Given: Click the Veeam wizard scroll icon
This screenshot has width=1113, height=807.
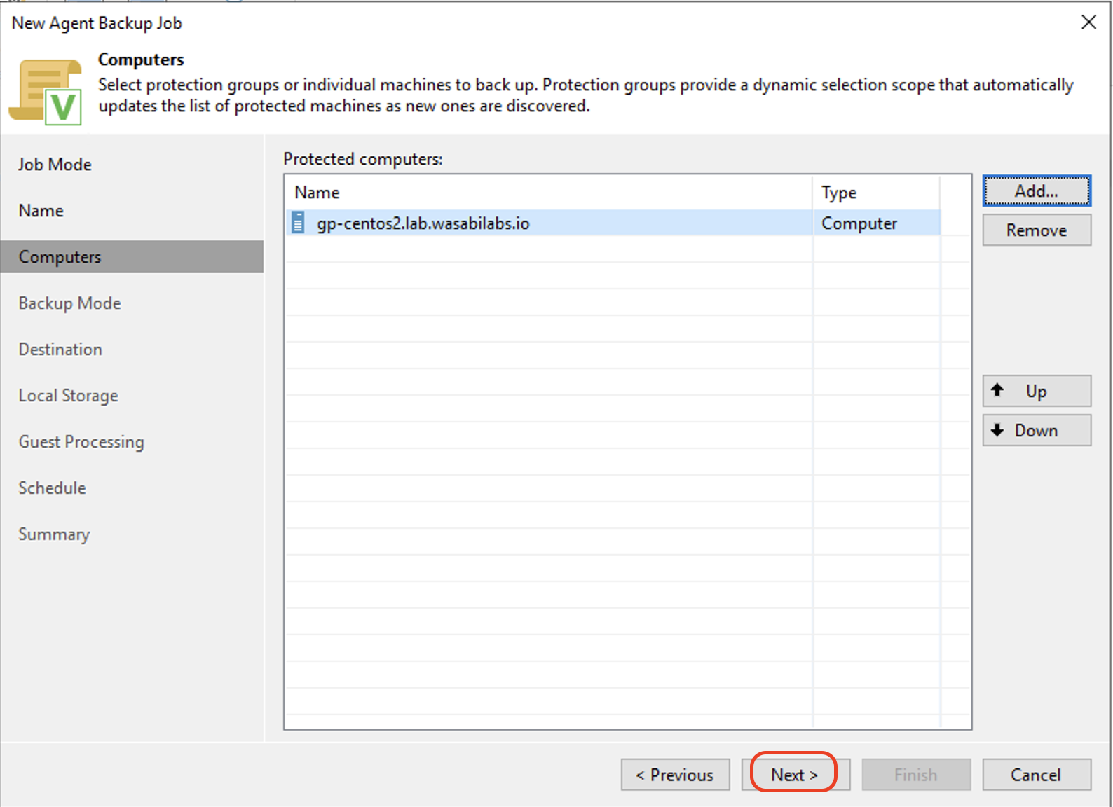Looking at the screenshot, I should 46,92.
